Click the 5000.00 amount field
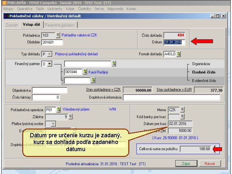Viewport: 232px width, 174px height. click(180, 130)
